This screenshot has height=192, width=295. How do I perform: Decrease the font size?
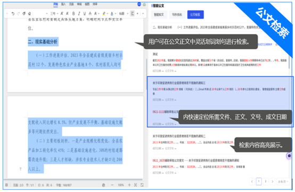point(67,13)
